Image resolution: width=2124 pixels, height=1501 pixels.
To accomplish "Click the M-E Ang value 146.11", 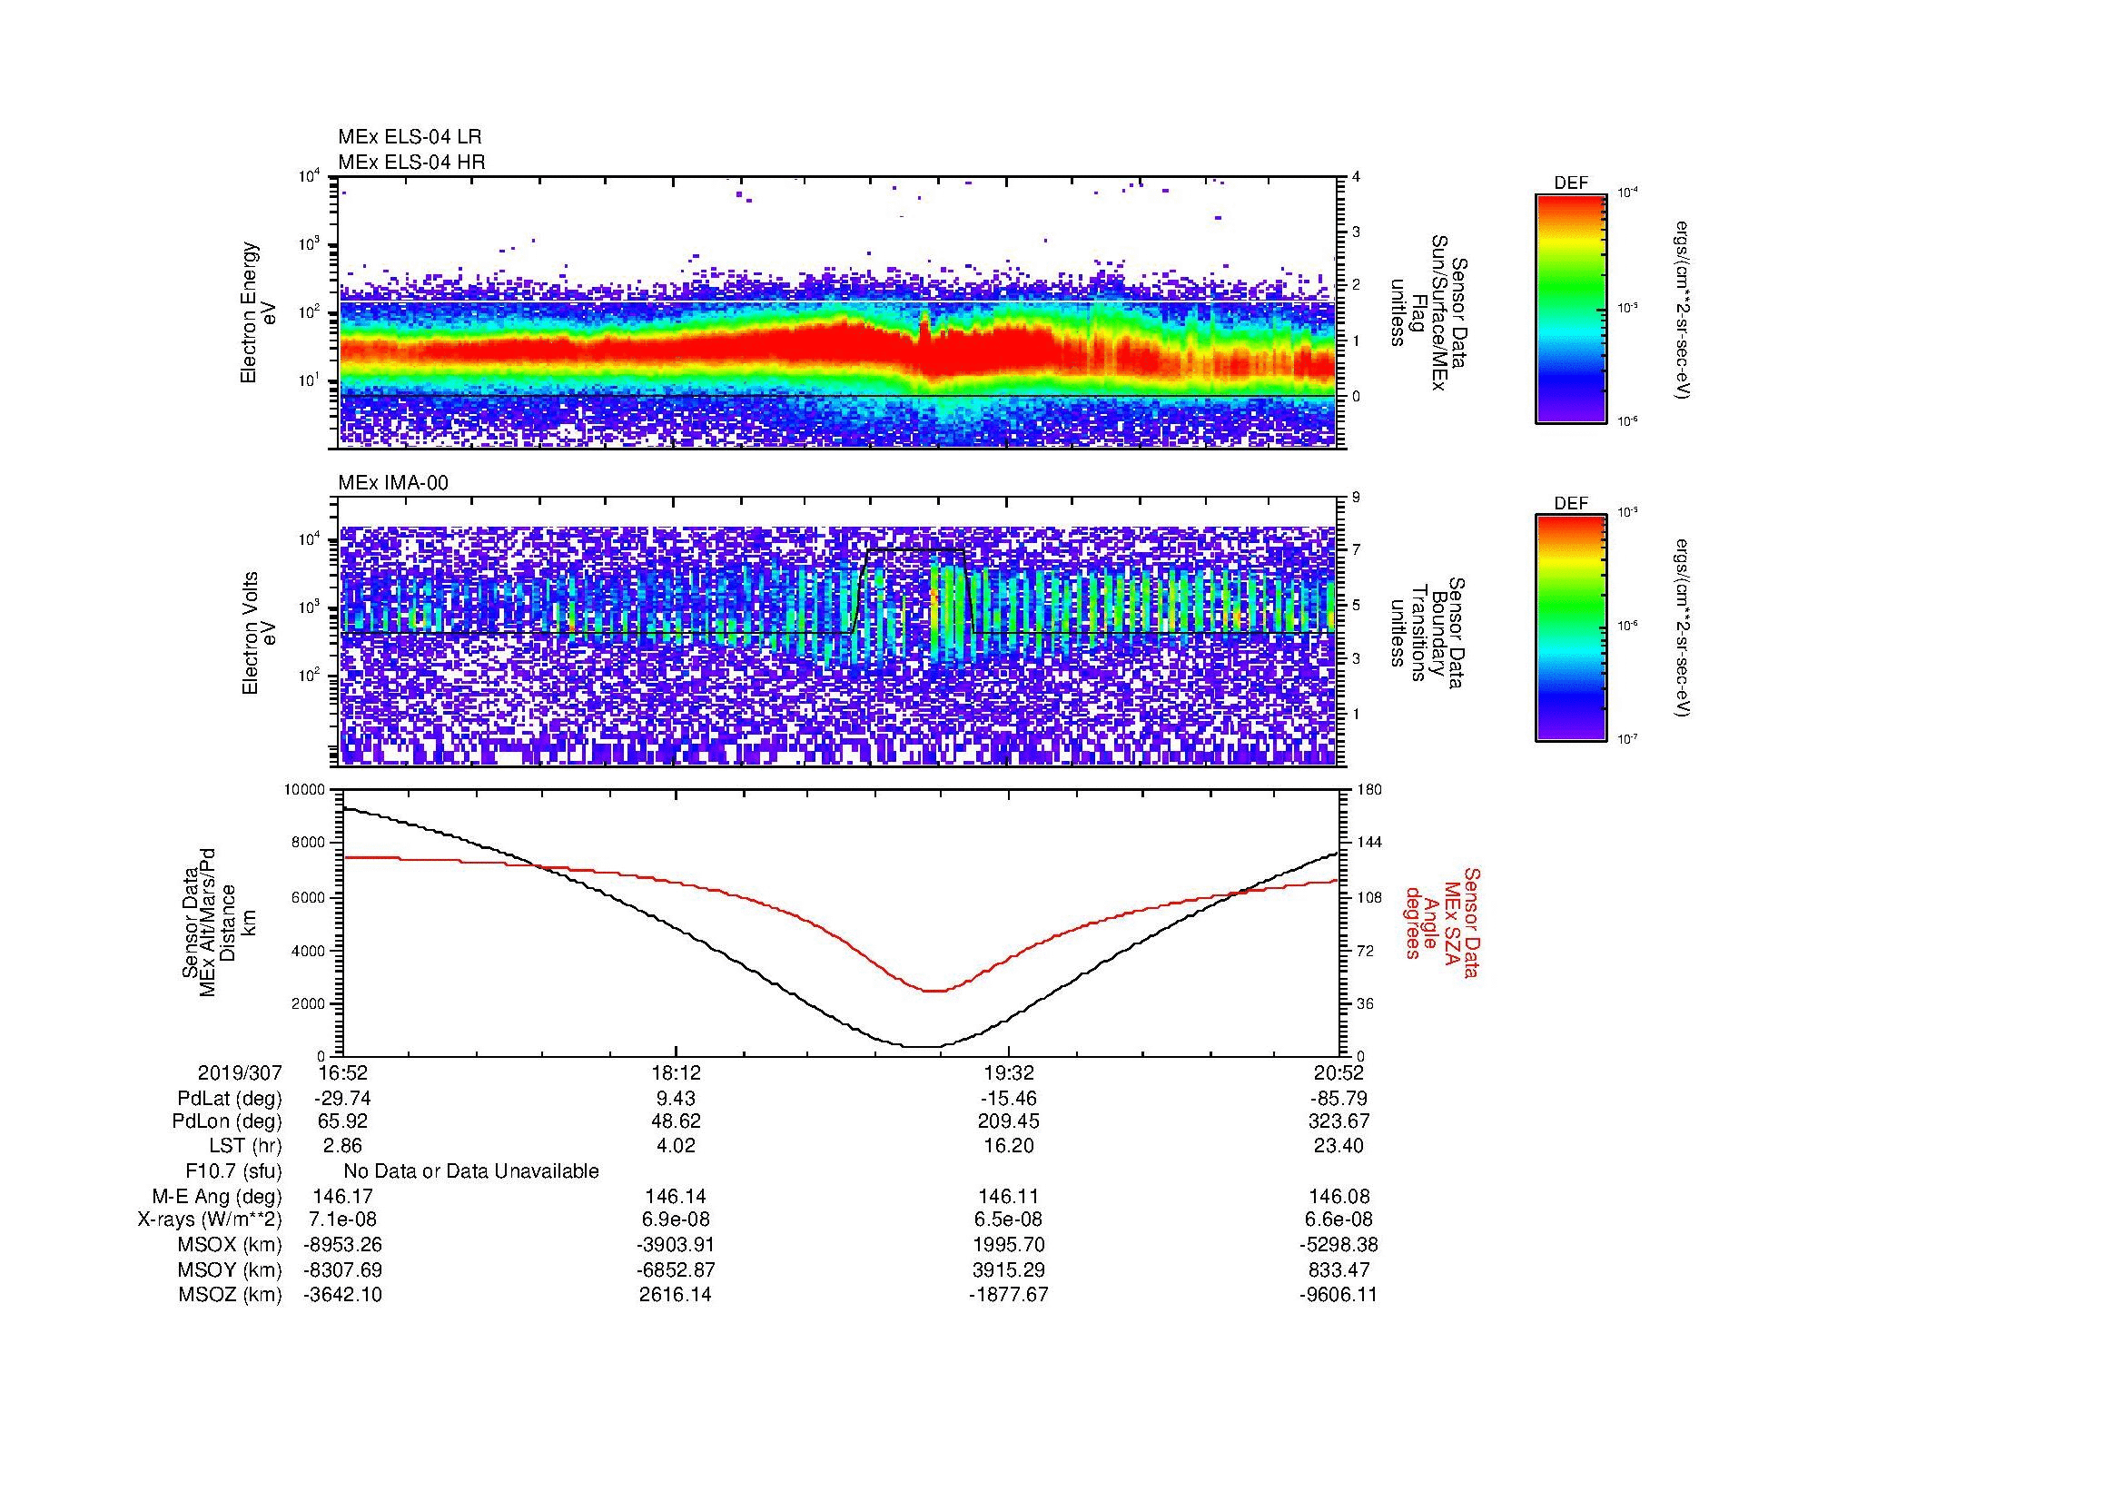I will pos(1008,1197).
